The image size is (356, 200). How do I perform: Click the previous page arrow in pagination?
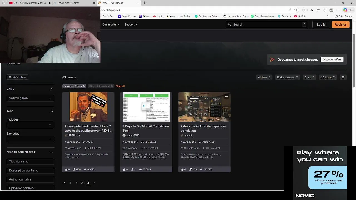tap(65, 183)
